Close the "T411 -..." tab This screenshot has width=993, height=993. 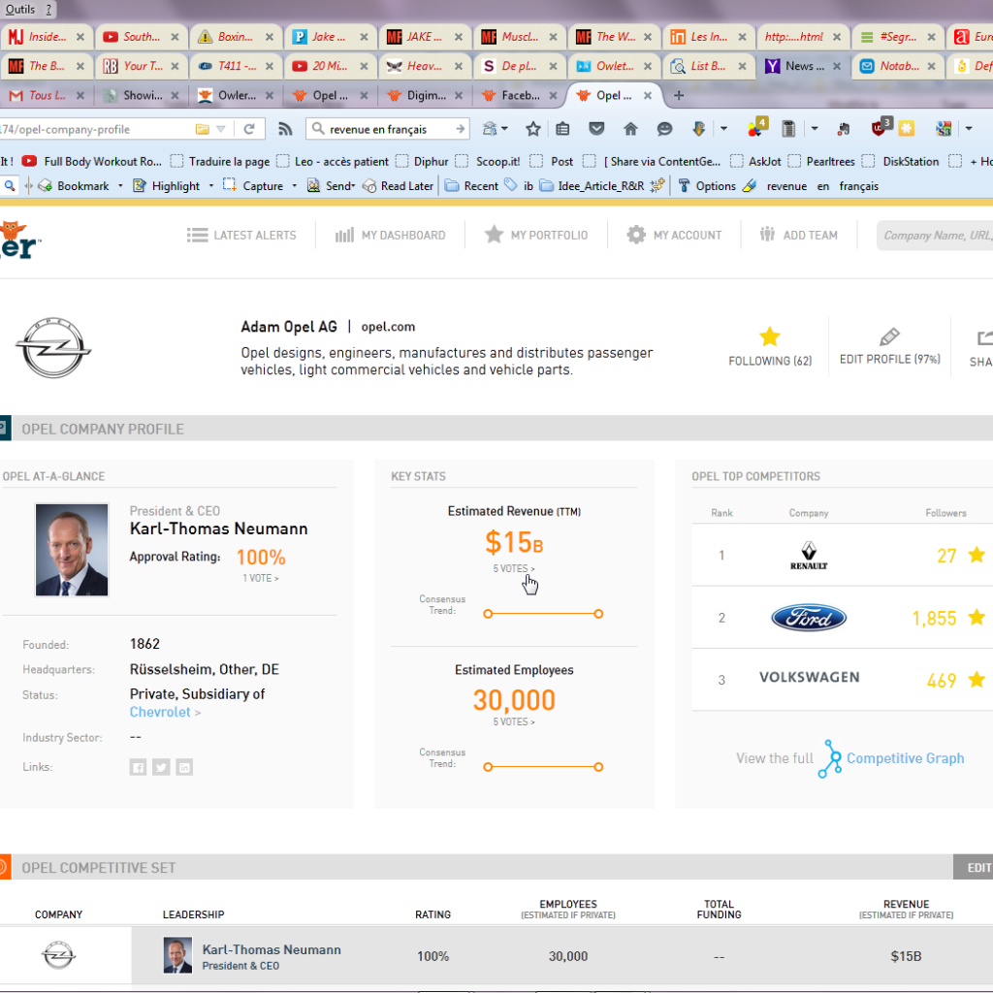(x=270, y=66)
